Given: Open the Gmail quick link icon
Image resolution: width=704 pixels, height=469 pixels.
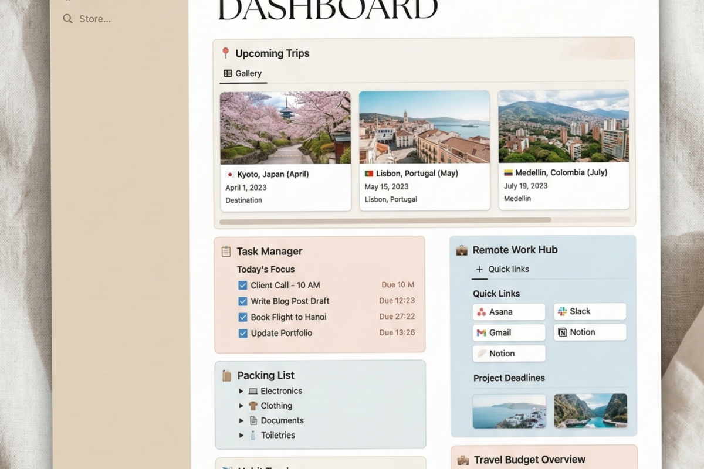Looking at the screenshot, I should tap(481, 332).
